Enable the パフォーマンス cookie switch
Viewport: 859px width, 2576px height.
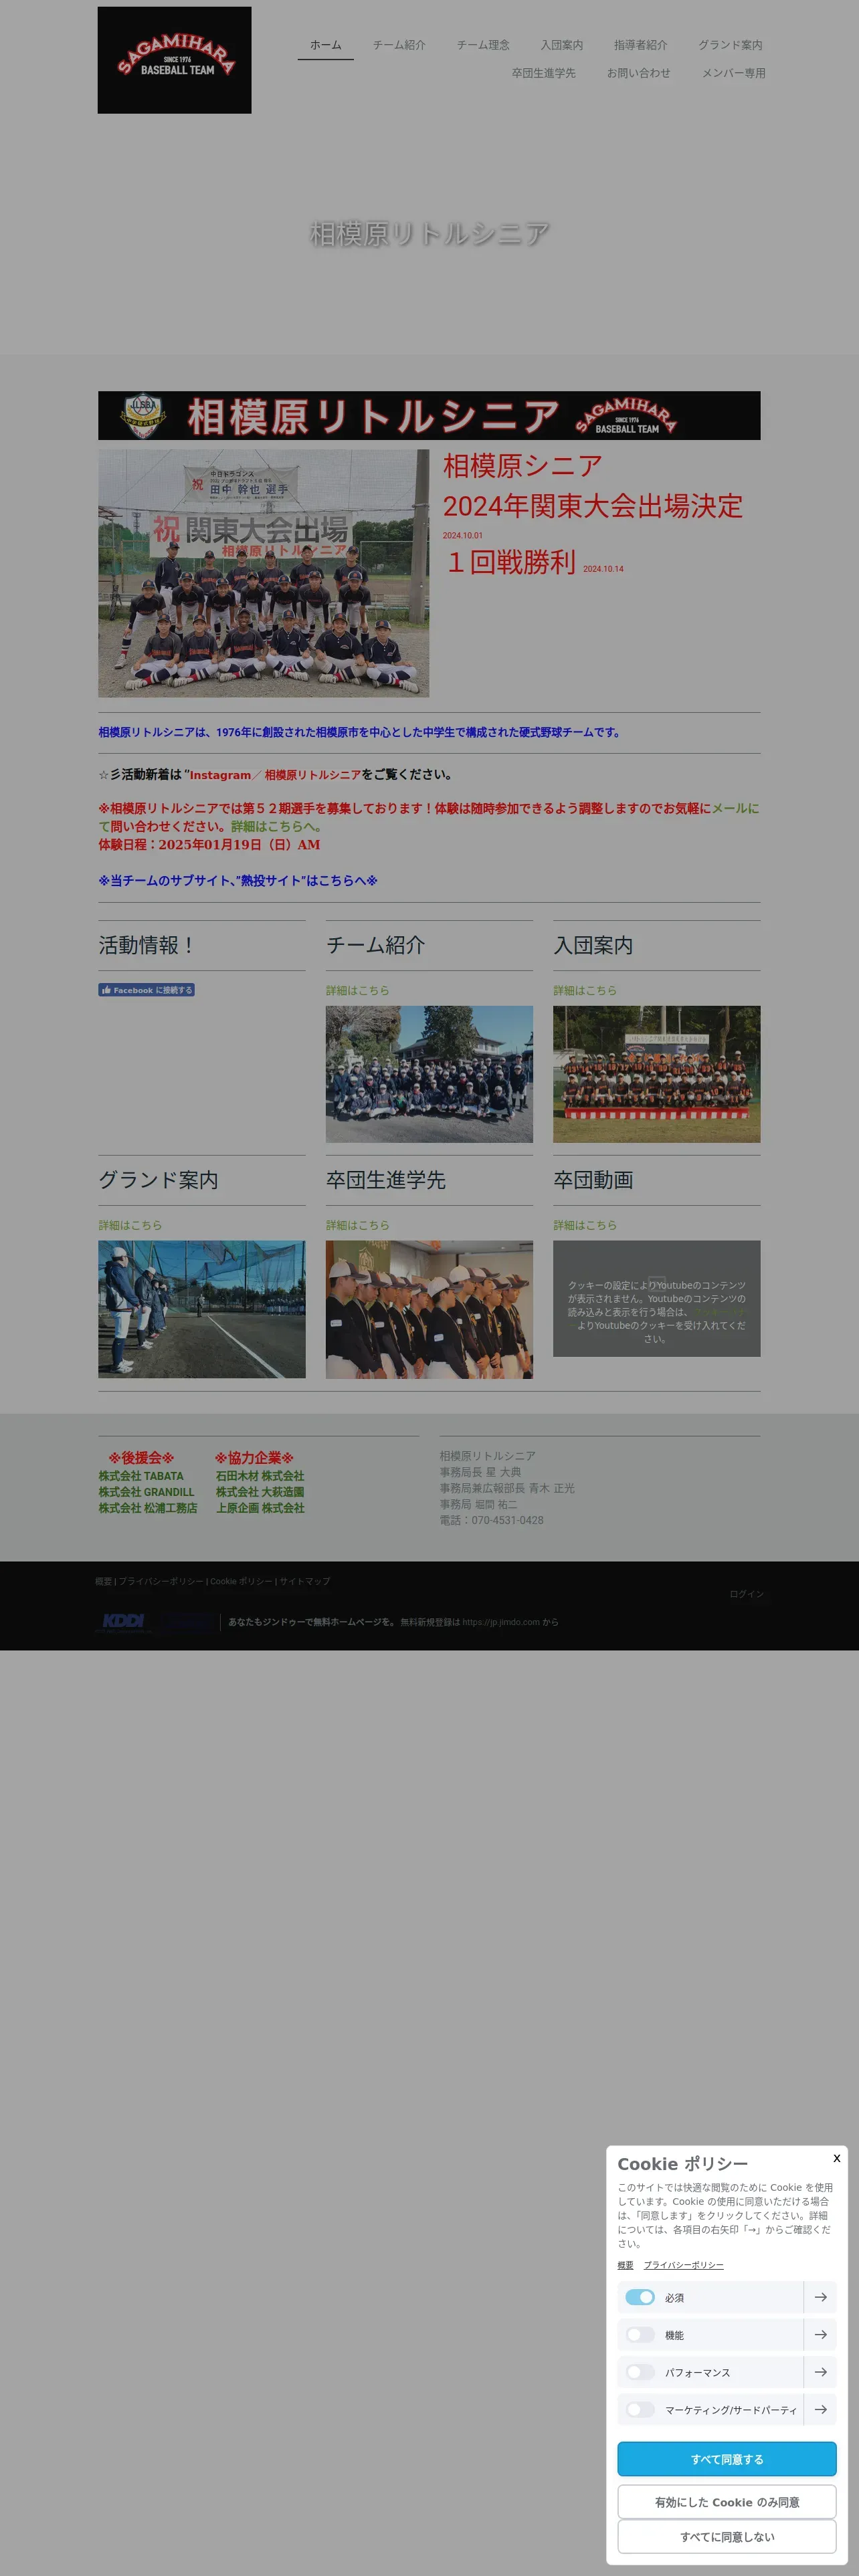[x=640, y=2372]
